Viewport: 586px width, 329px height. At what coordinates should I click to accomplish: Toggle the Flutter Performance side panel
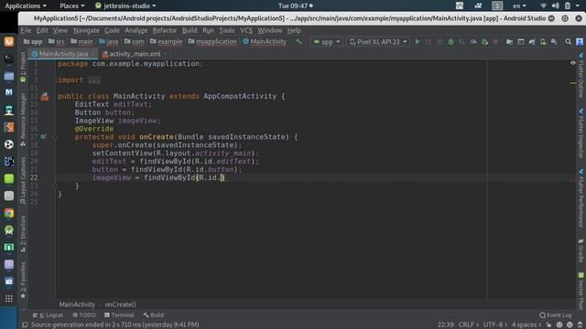(581, 199)
